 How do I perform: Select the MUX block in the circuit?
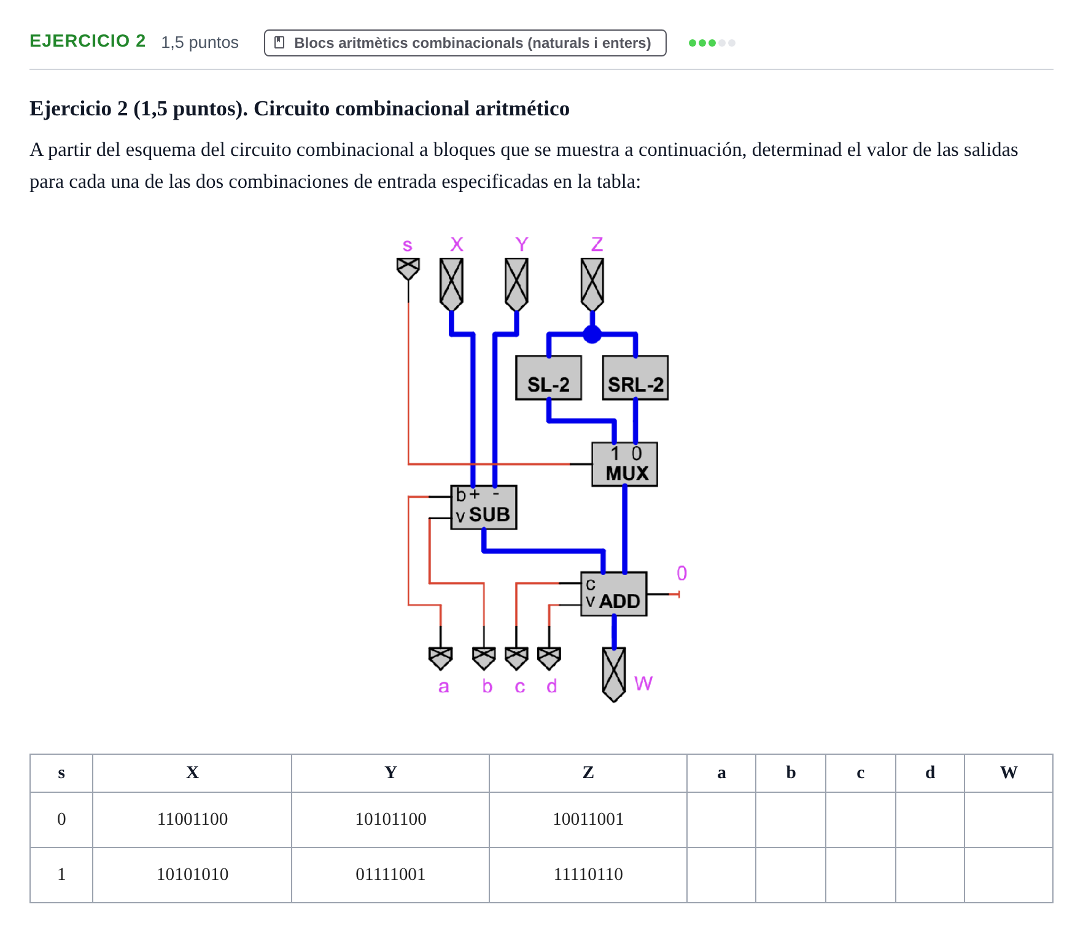coord(625,465)
